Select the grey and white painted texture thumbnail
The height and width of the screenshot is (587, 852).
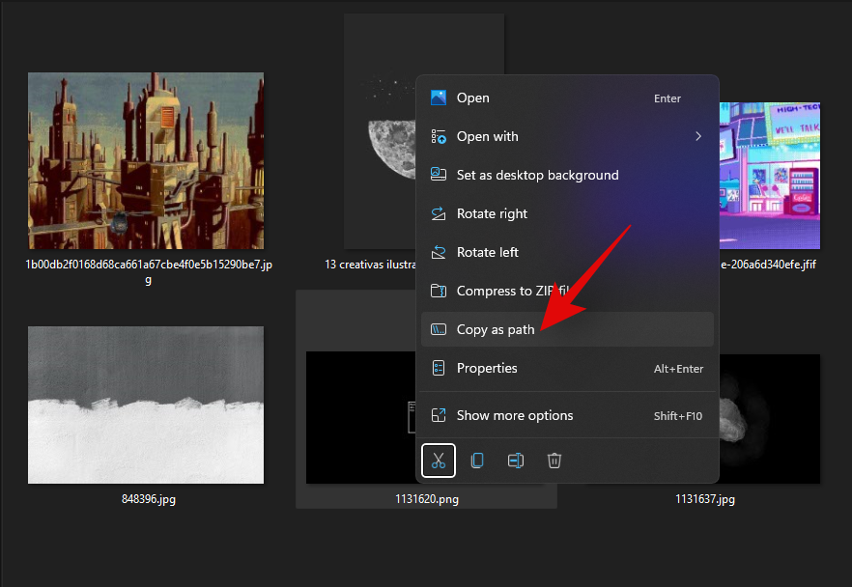pos(146,404)
